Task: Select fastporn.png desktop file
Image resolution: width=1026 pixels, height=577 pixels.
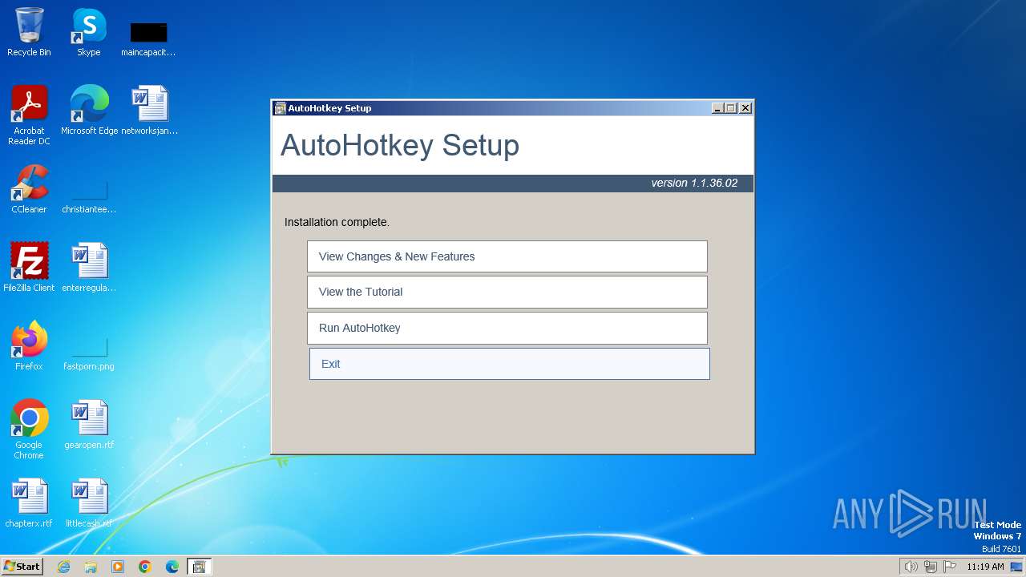Action: click(89, 353)
